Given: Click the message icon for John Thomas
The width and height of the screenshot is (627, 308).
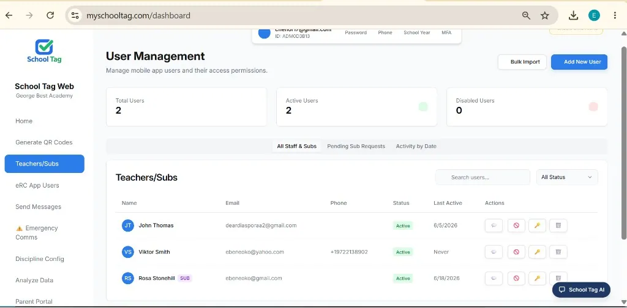Looking at the screenshot, I should pyautogui.click(x=494, y=226).
